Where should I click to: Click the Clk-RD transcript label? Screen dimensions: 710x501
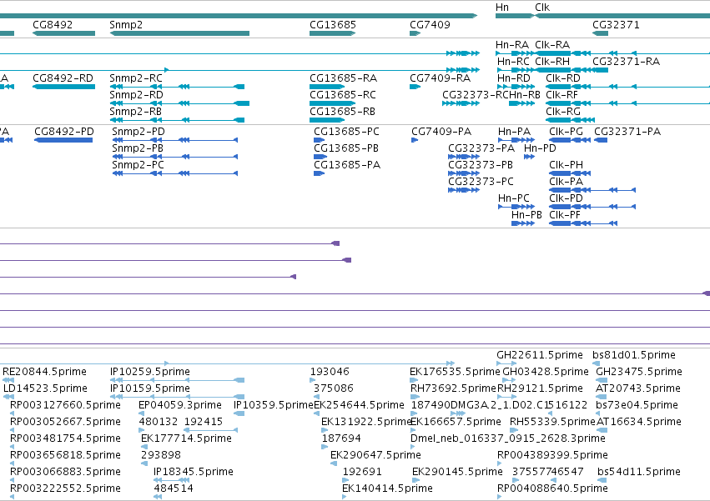tap(563, 78)
